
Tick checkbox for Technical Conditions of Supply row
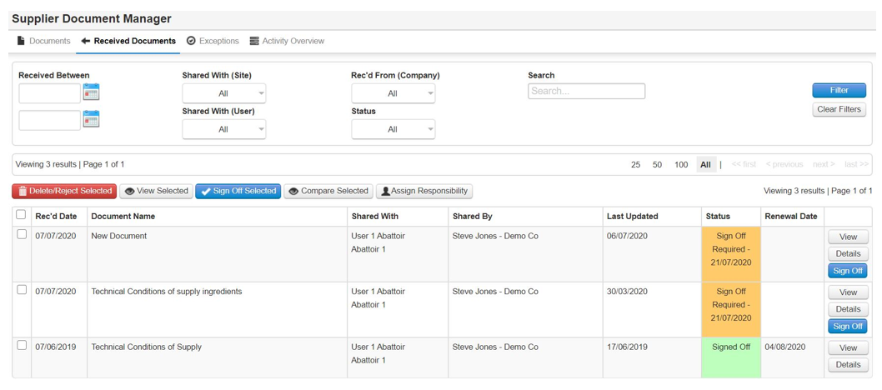click(22, 345)
